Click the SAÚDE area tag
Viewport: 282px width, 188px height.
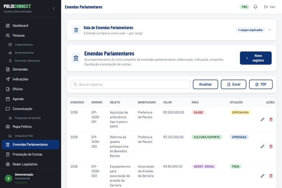coord(198,112)
